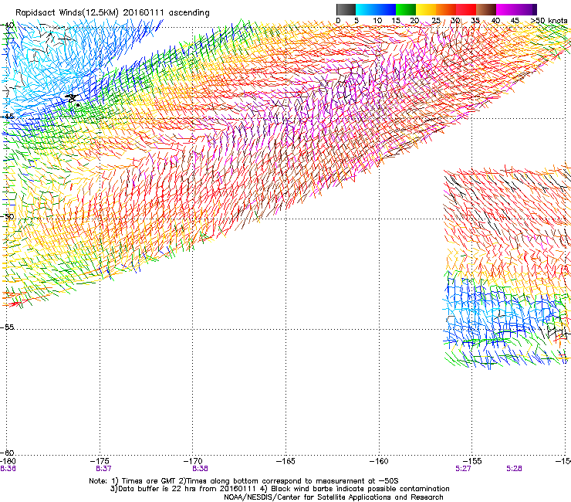Viewport: 571px width, 502px height.
Task: Select the brown 35-40 knots legend segment
Action: click(x=486, y=9)
